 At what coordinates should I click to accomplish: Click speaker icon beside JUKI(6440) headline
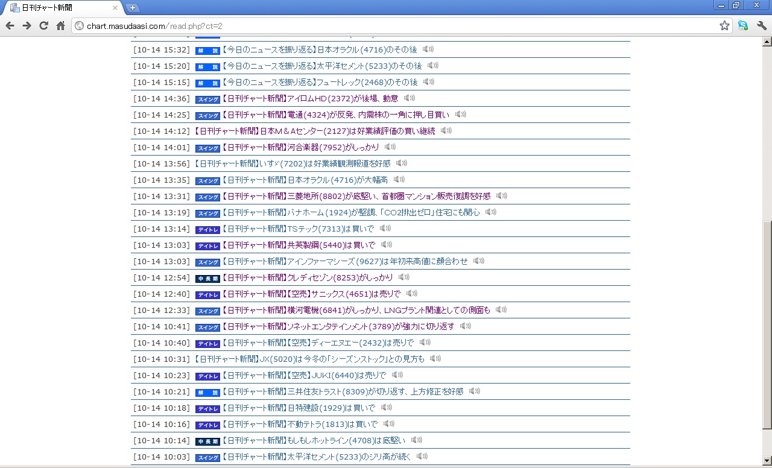(397, 375)
